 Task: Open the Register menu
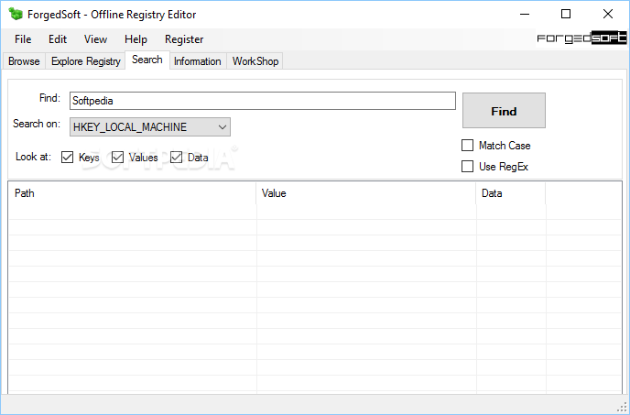pos(184,39)
